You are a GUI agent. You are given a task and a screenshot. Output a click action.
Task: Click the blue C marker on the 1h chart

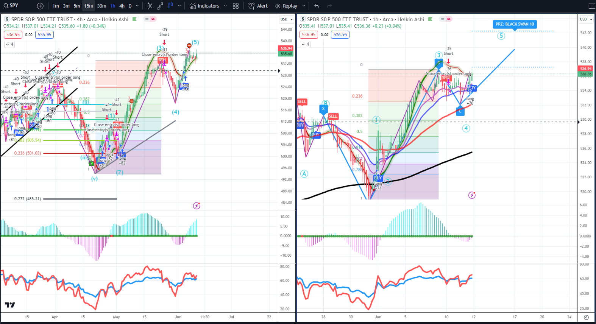460,111
